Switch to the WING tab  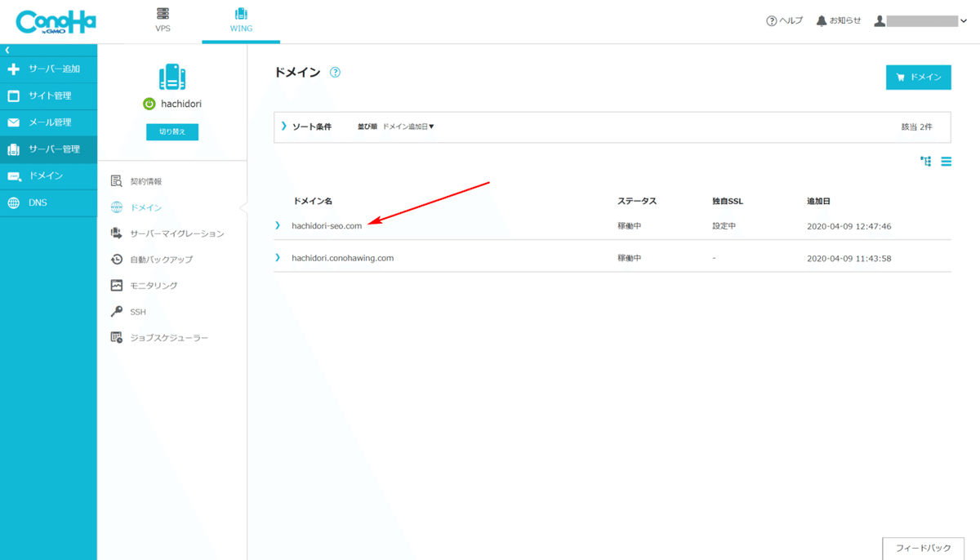tap(241, 20)
